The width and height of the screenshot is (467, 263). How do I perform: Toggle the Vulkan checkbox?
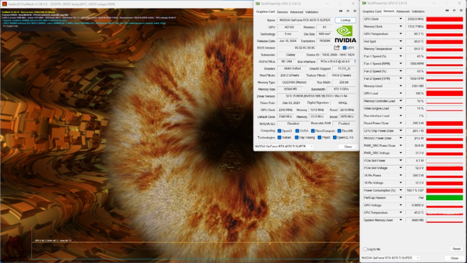[279, 138]
